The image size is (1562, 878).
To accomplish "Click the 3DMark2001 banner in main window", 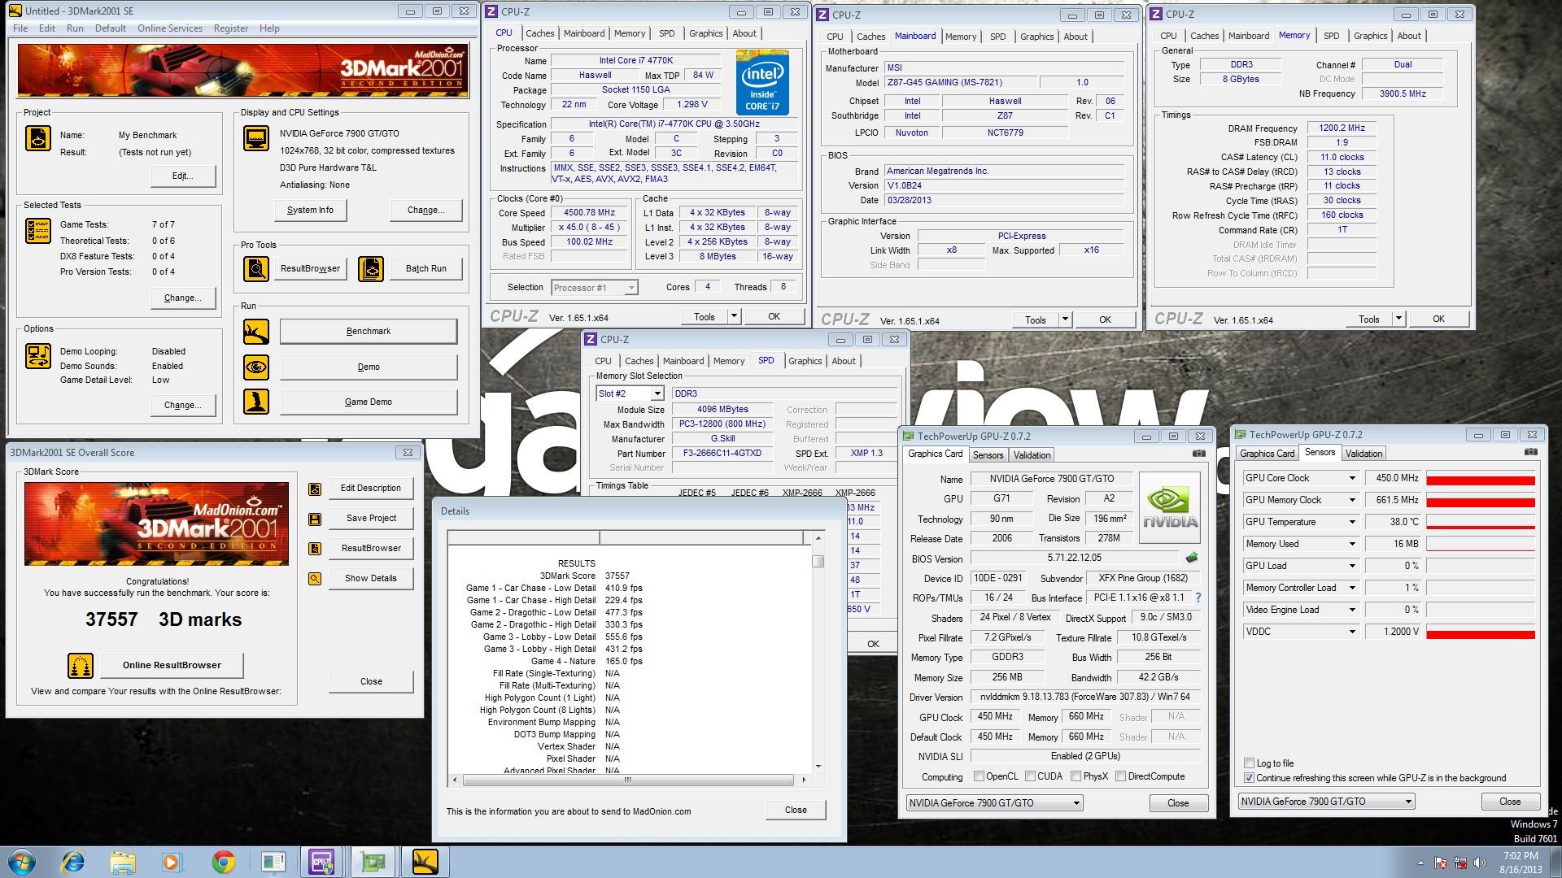I will pyautogui.click(x=243, y=71).
